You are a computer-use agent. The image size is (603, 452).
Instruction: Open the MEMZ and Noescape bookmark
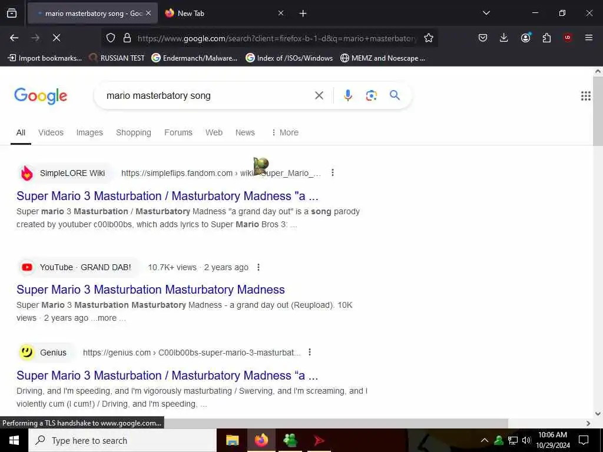pos(383,58)
